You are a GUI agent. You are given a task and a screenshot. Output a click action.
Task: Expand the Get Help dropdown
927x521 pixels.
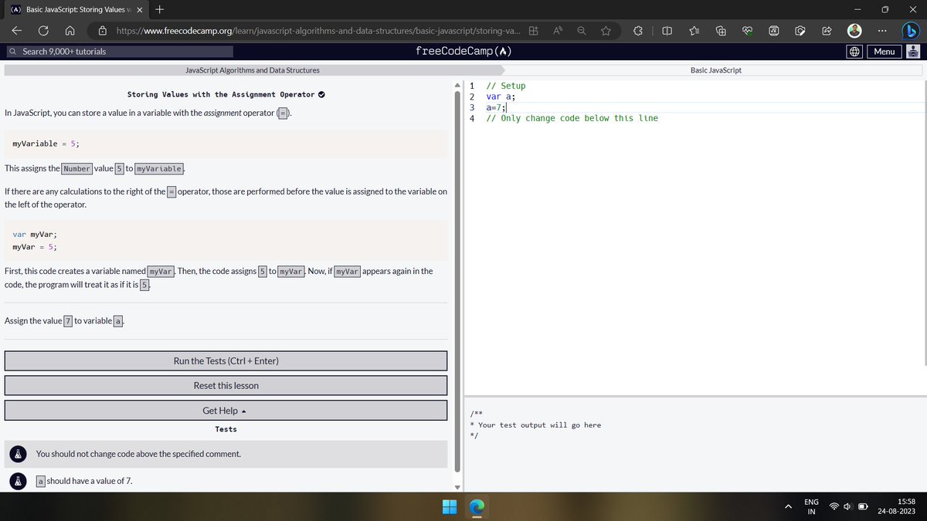click(x=226, y=411)
